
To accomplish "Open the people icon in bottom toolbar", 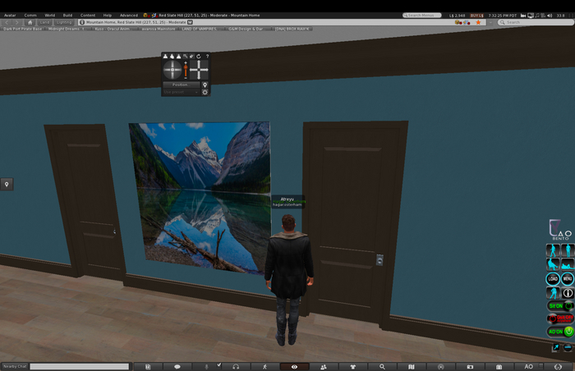I will 324,366.
